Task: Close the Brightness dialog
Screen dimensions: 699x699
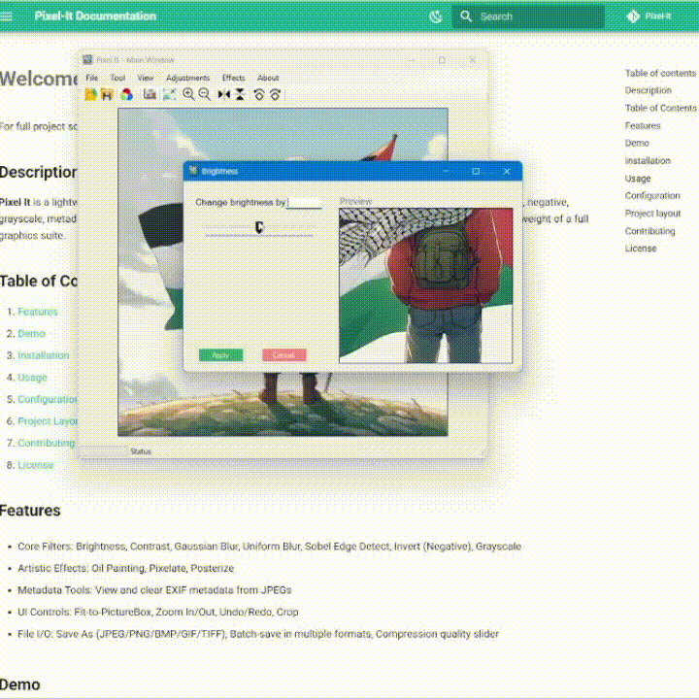Action: [507, 171]
